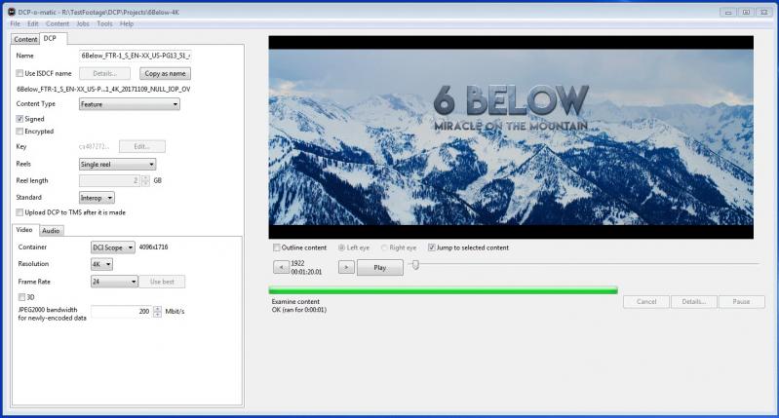Step forward one frame with the > button
779x418 pixels.
(346, 267)
